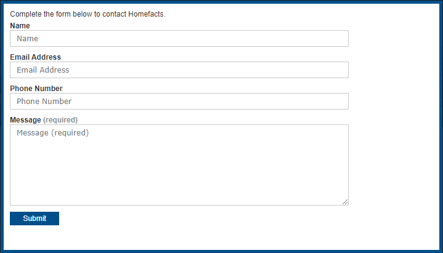Click into the Phone Number field
The image size is (443, 253).
[x=179, y=101]
